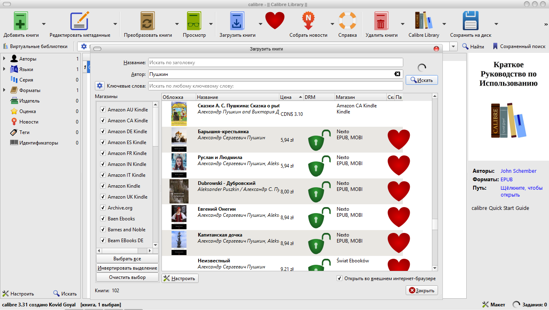
Task: Expand the Авторы tree item
Action: click(4, 59)
